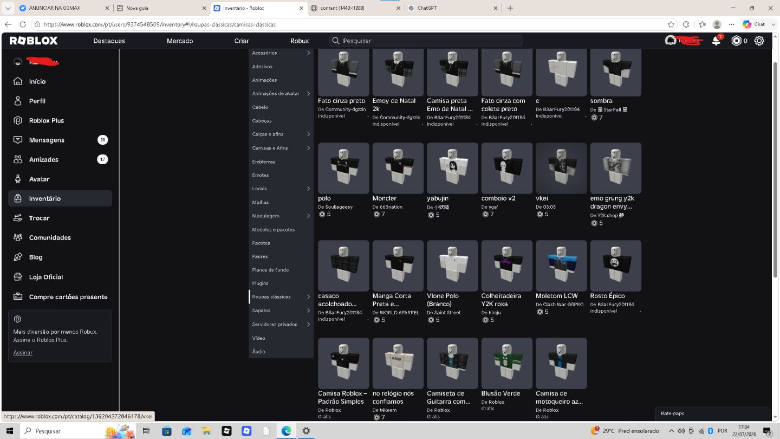Viewport: 780px width, 439px height.
Task: Select the Emblemas inventory category
Action: tap(263, 162)
